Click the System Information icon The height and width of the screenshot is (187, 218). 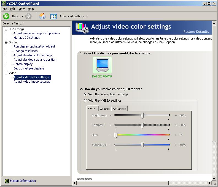(7, 181)
